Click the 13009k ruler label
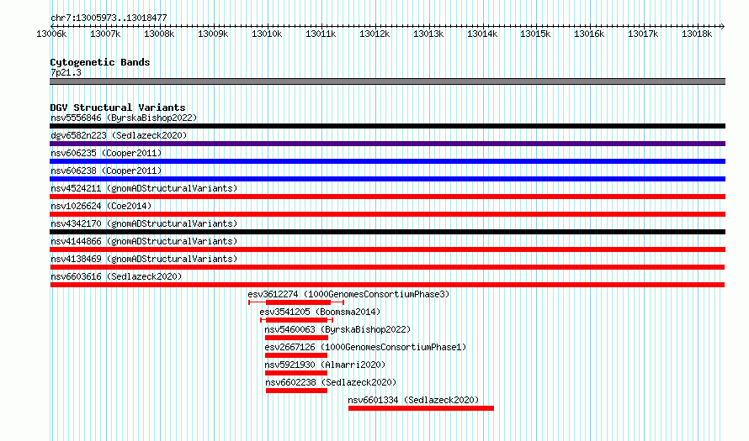 coord(213,34)
